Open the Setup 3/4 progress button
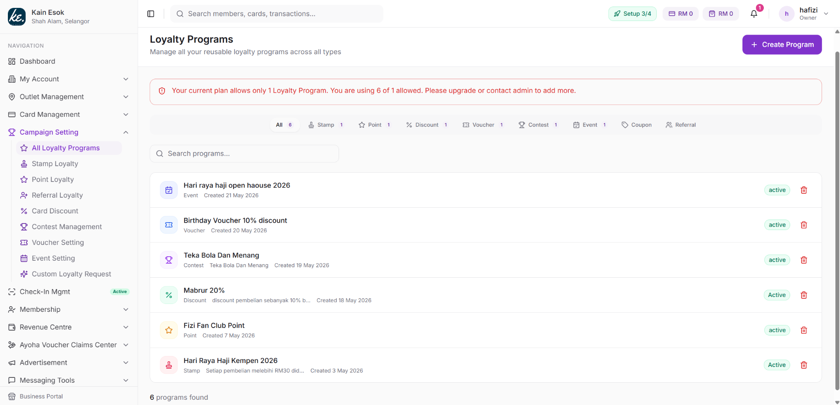The height and width of the screenshot is (405, 840). click(632, 14)
